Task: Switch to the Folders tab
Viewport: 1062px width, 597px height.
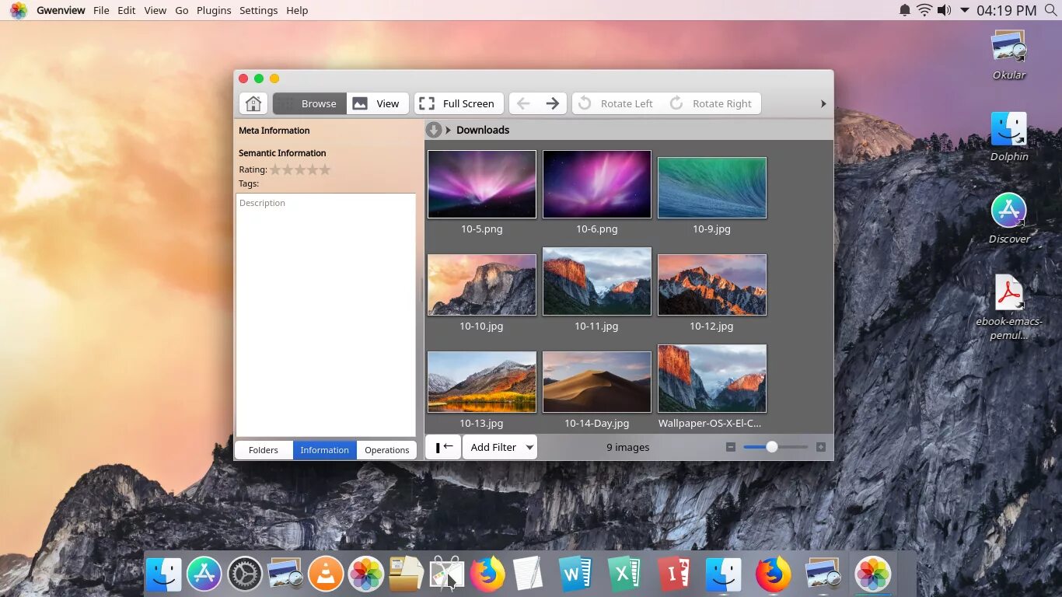Action: 264,450
